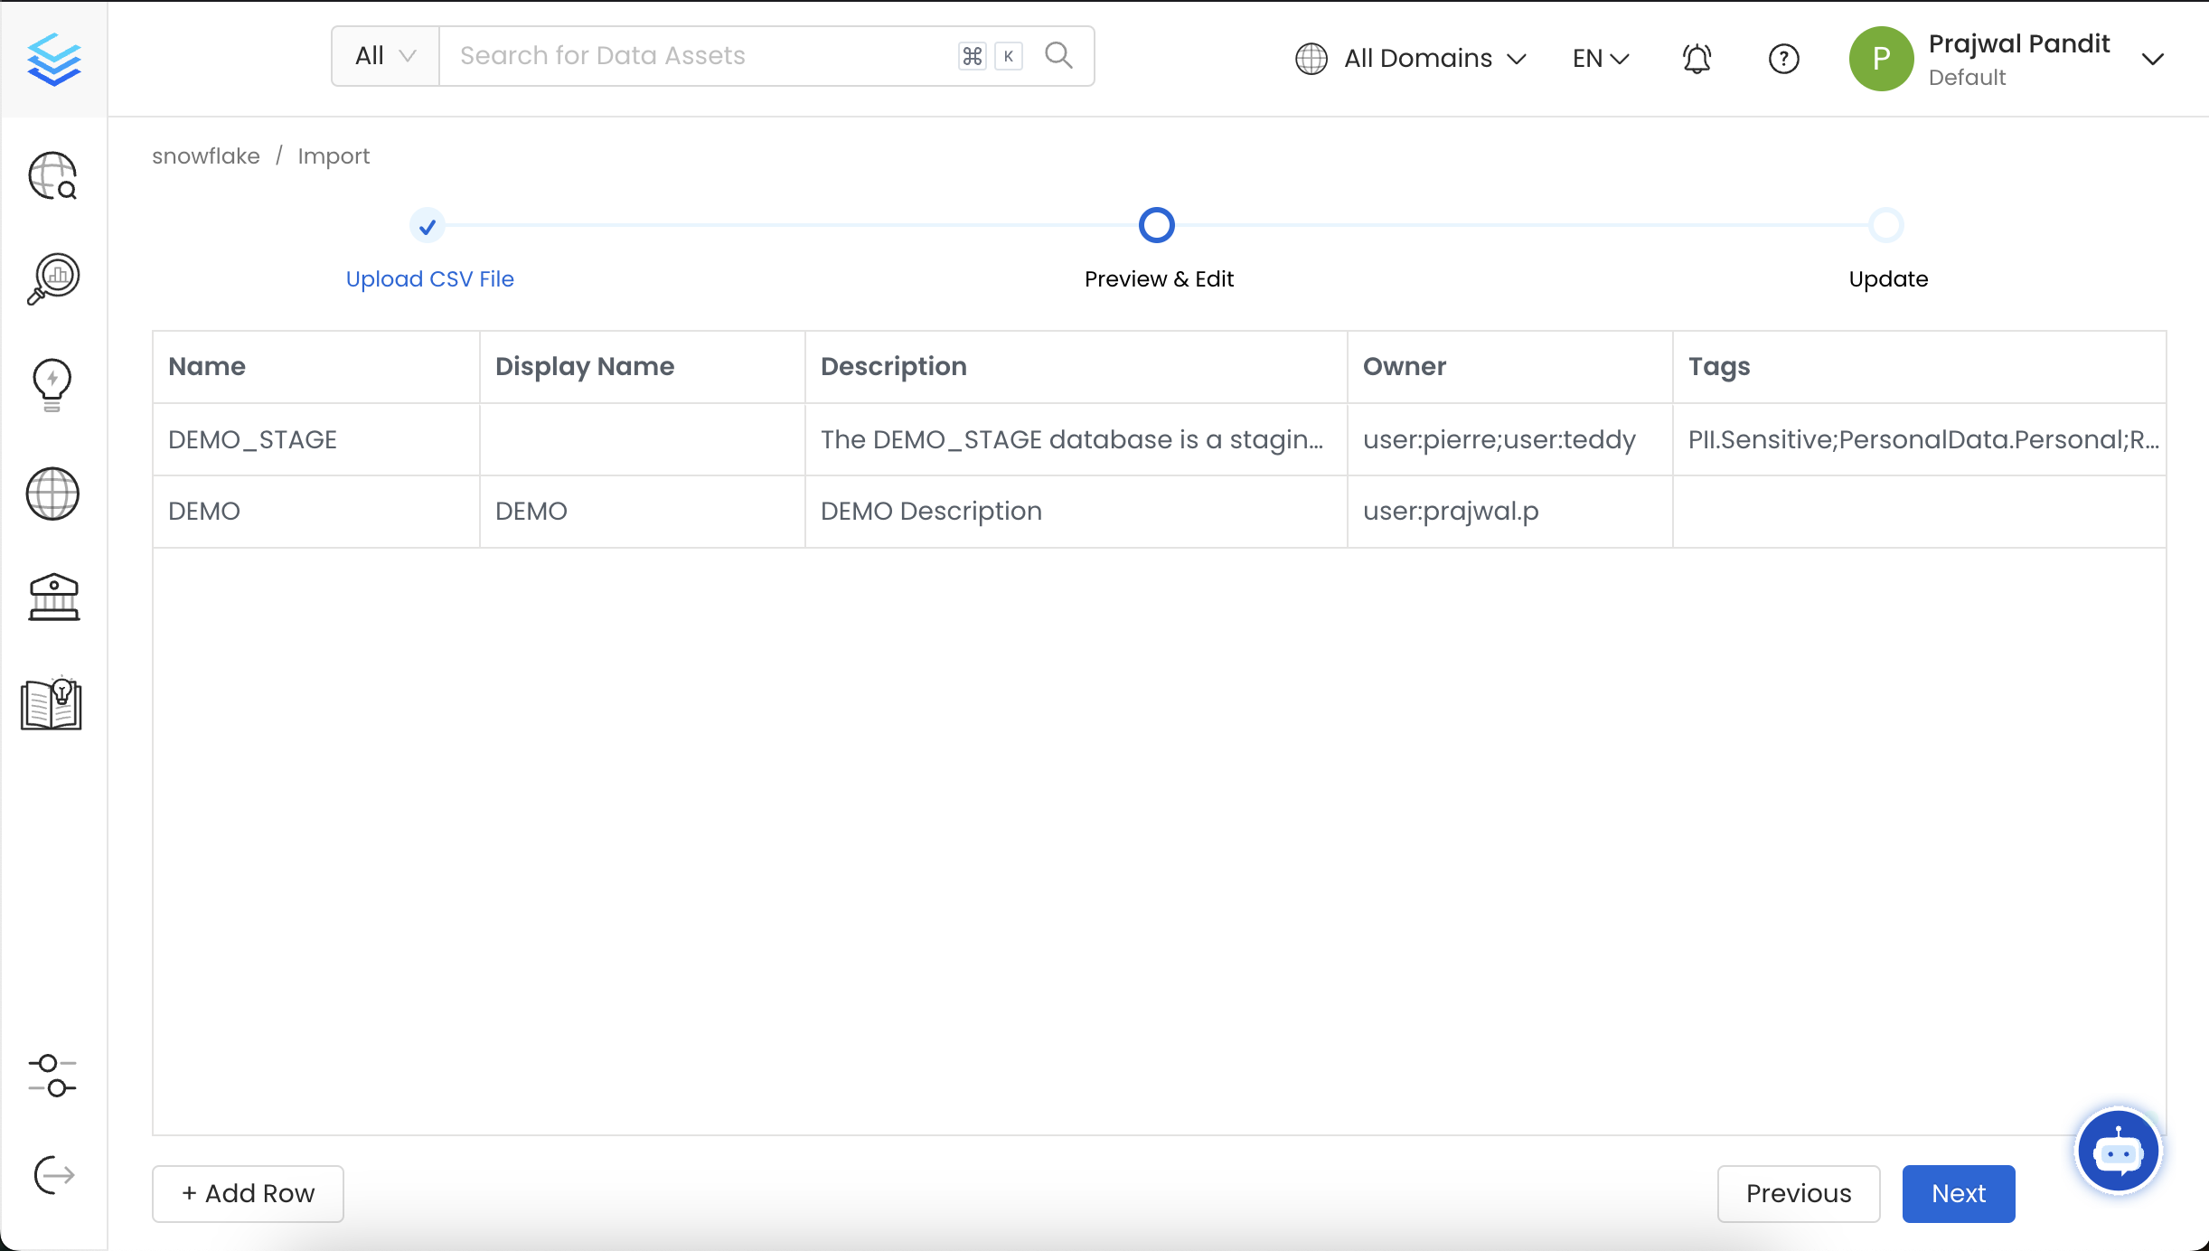This screenshot has width=2209, height=1251.
Task: Open the Settings preferences icon in sidebar
Action: [x=52, y=1077]
